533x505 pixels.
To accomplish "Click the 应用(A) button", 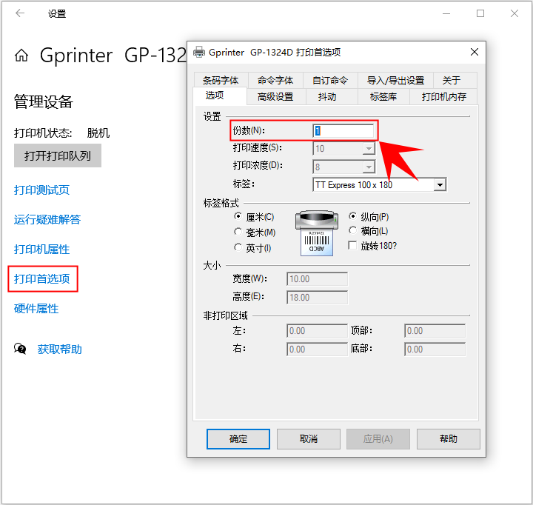I will pyautogui.click(x=378, y=439).
